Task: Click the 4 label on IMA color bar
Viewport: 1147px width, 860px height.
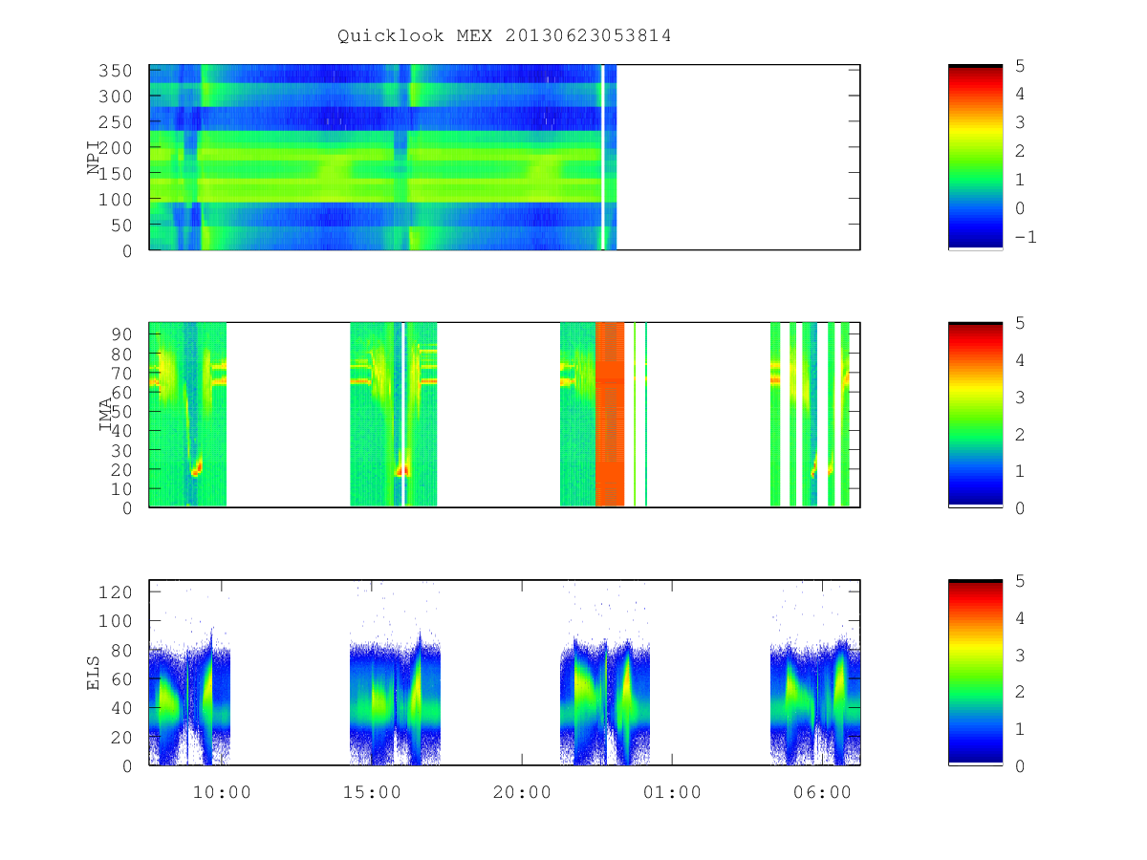Action: click(1019, 360)
